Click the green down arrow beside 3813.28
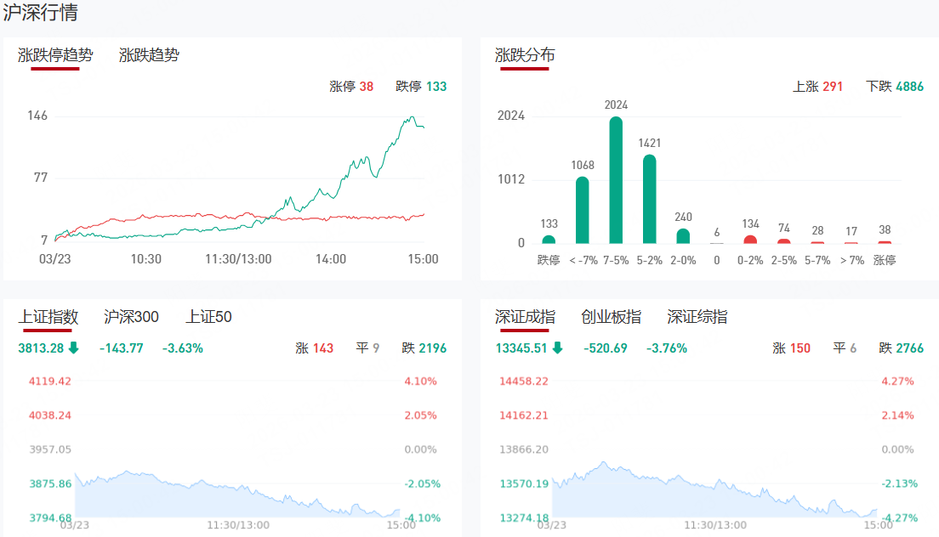The image size is (939, 537). pyautogui.click(x=73, y=348)
